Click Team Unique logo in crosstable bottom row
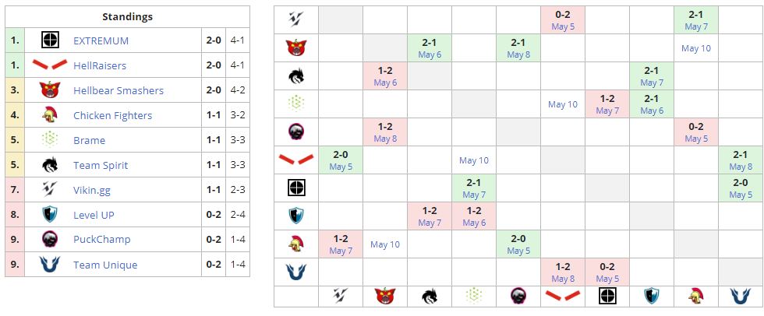This screenshot has height=316, width=764. tap(741, 297)
